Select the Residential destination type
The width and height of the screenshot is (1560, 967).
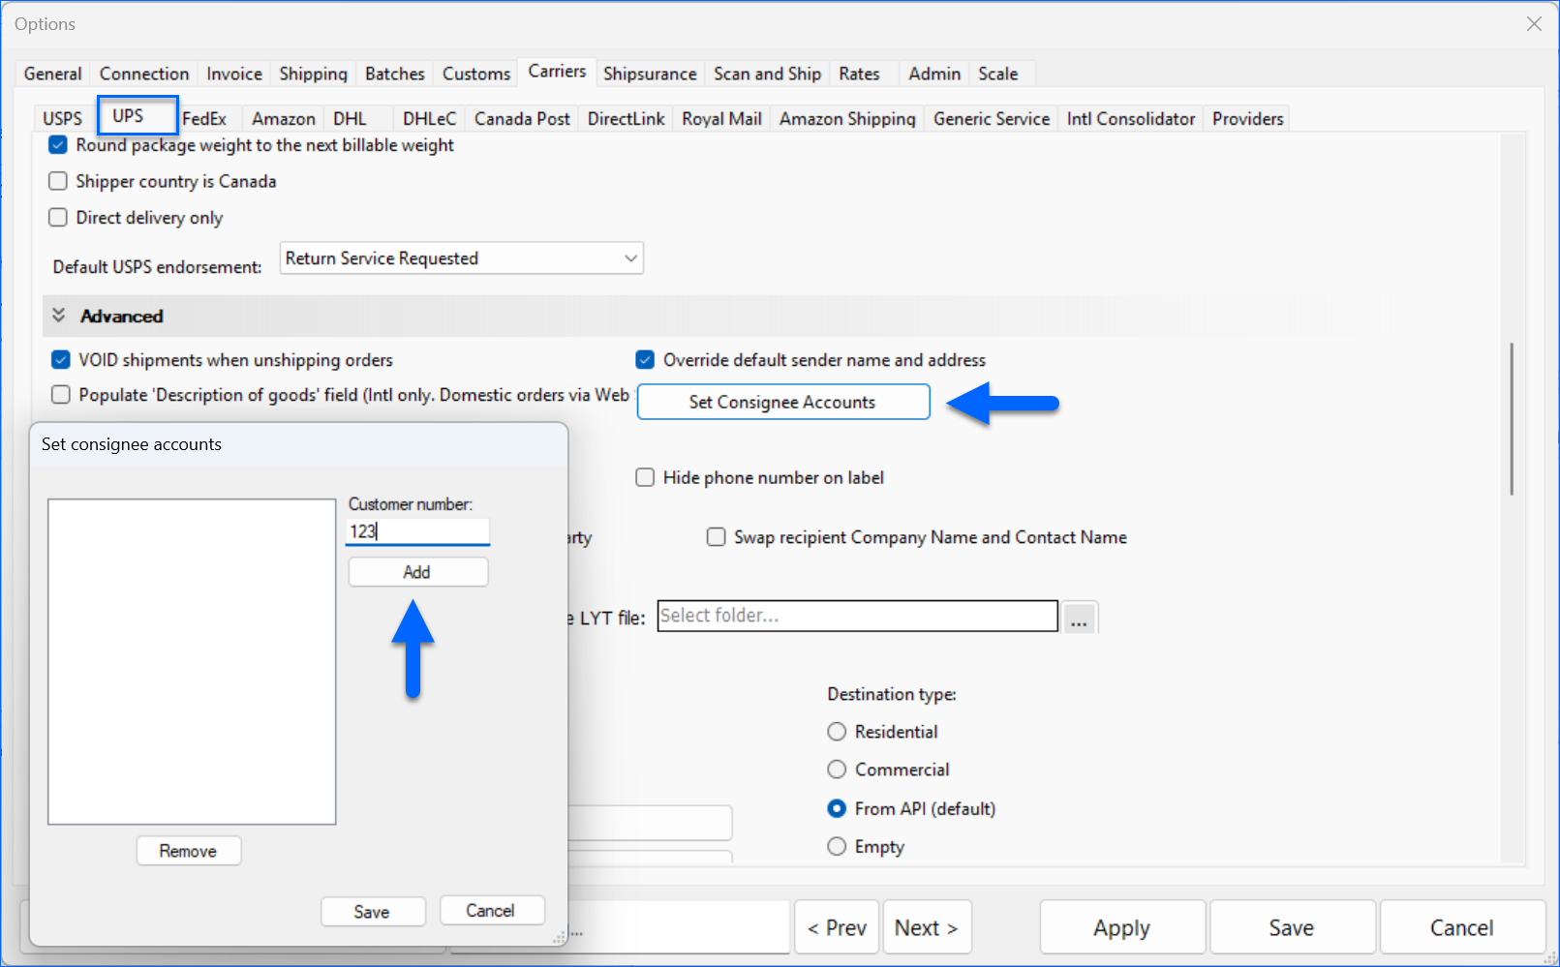pos(837,732)
